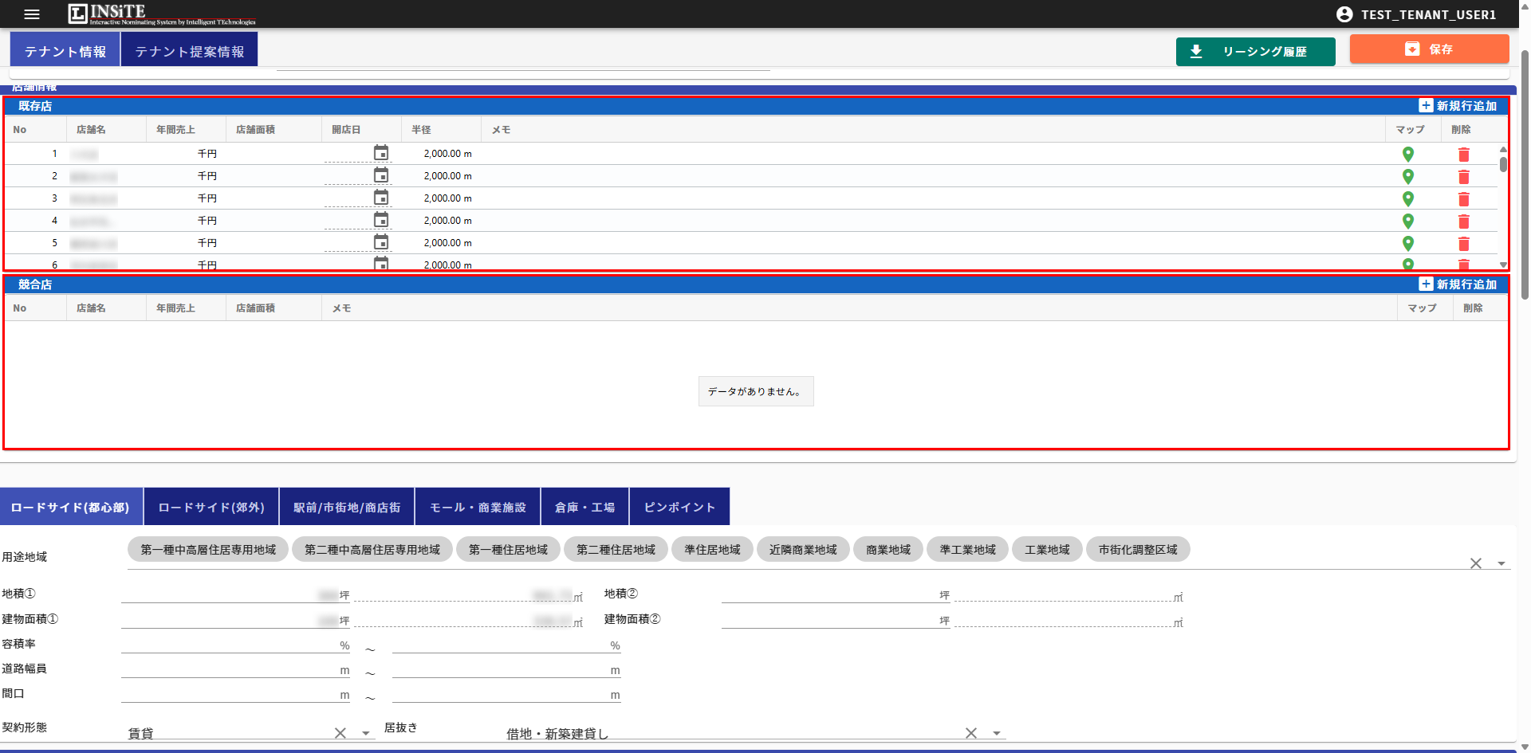Toggle the 第一種住居地域 zoning chip

(x=508, y=550)
